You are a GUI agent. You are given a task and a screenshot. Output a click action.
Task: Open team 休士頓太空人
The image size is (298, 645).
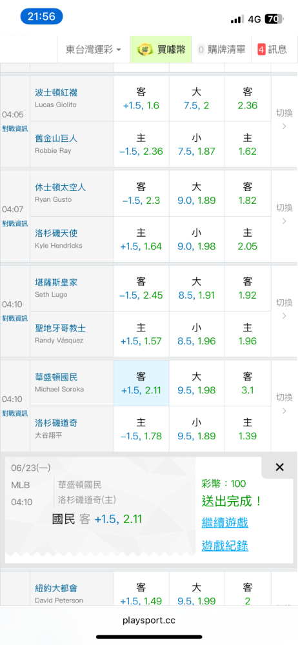tap(61, 188)
